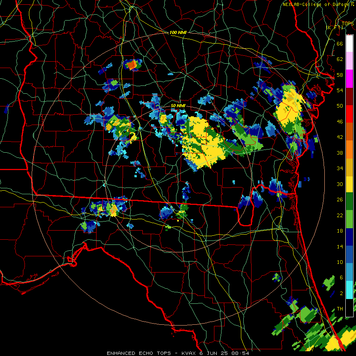
Task: Click the 18 legend value
Action: (x=340, y=231)
